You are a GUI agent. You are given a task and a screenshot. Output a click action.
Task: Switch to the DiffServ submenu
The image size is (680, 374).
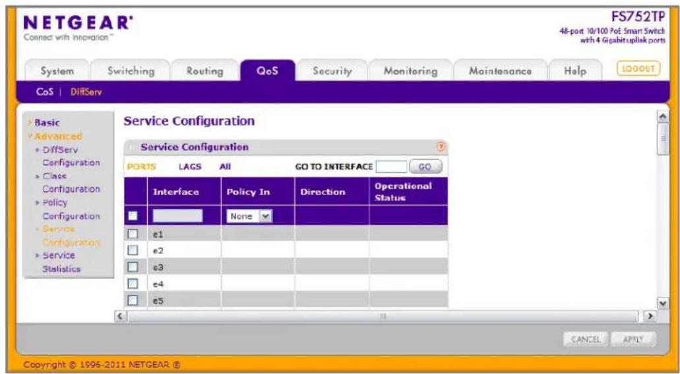pos(86,92)
